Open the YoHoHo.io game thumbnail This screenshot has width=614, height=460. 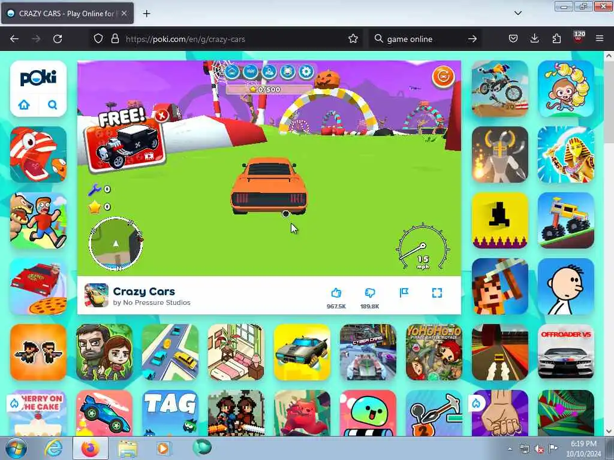pos(434,352)
